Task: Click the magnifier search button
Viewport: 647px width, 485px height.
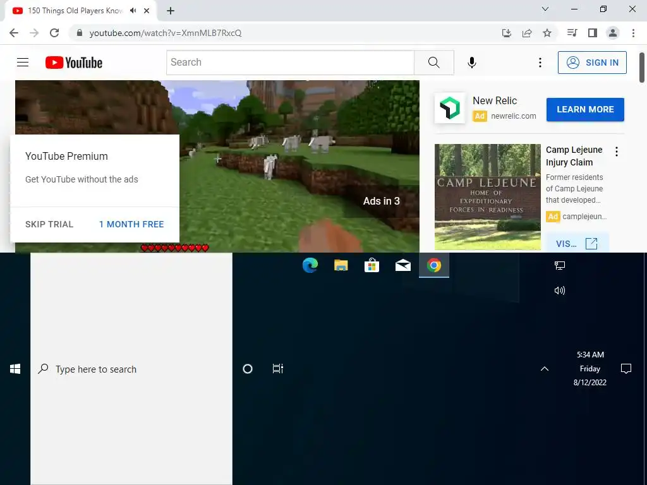Action: click(x=434, y=63)
